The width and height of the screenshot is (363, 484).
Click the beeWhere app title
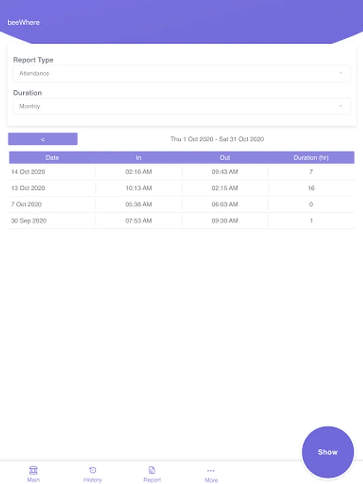pos(24,22)
